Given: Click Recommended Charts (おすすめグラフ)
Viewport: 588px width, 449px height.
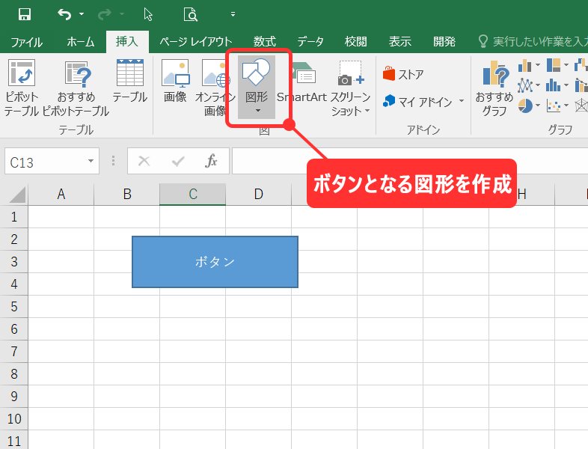Looking at the screenshot, I should tap(494, 88).
